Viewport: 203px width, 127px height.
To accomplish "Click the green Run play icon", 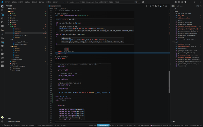I will 163,6.
